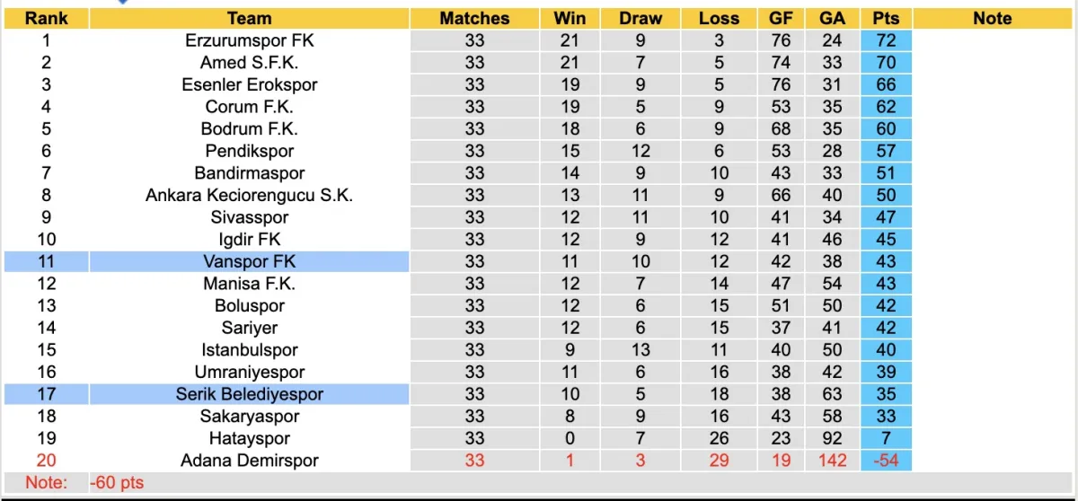Select Hatayspor team name
Screen dimensions: 1078x501
click(x=250, y=438)
